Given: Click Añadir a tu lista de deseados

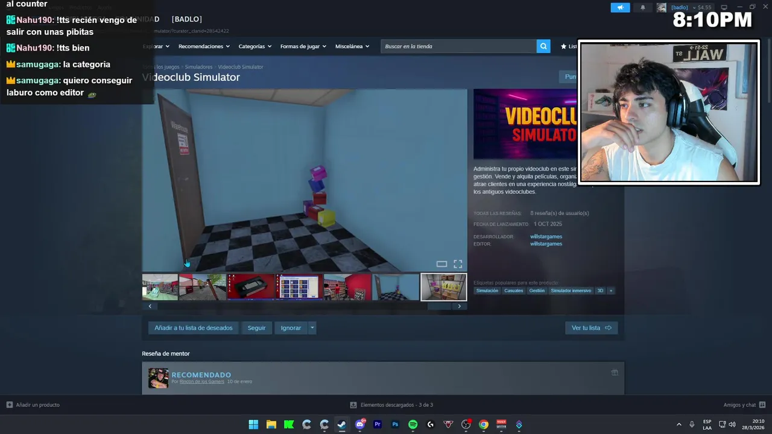Looking at the screenshot, I should pos(193,328).
